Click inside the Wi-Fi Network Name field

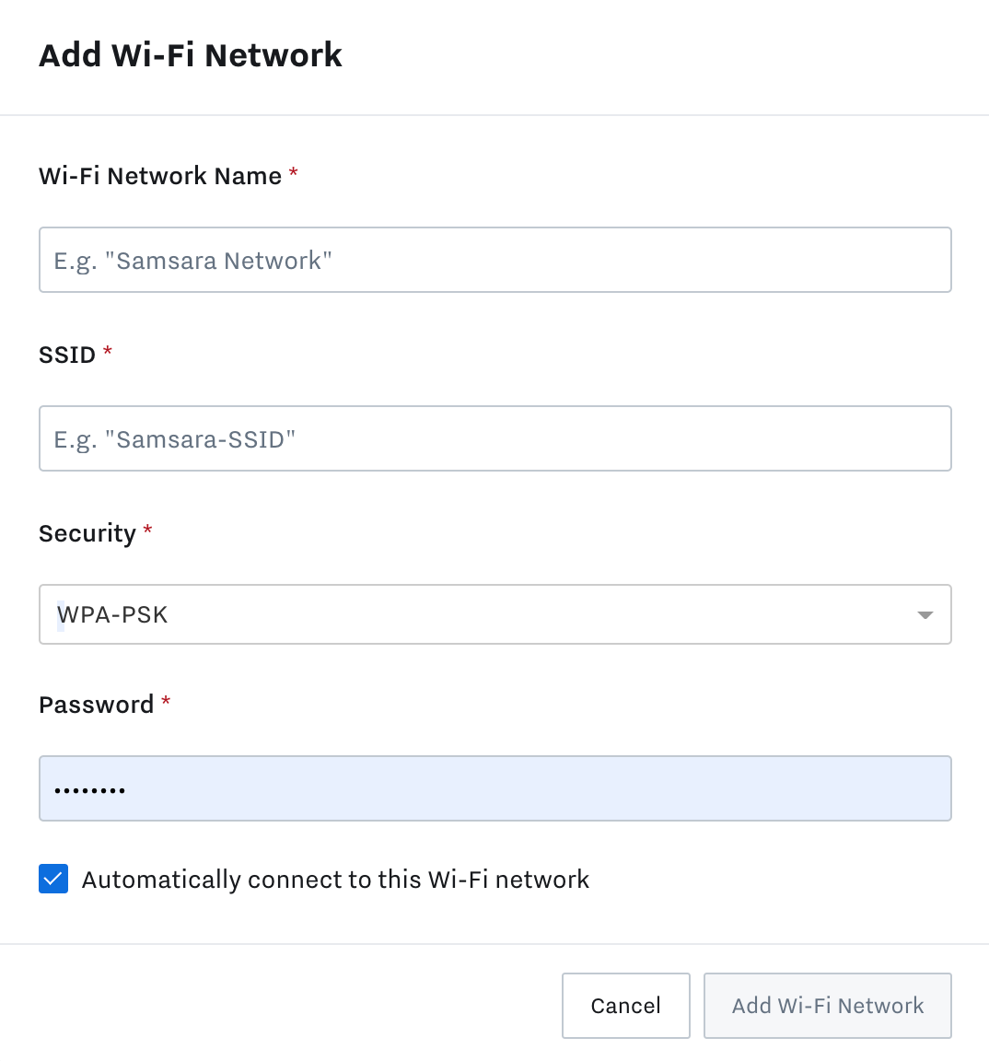coord(494,260)
